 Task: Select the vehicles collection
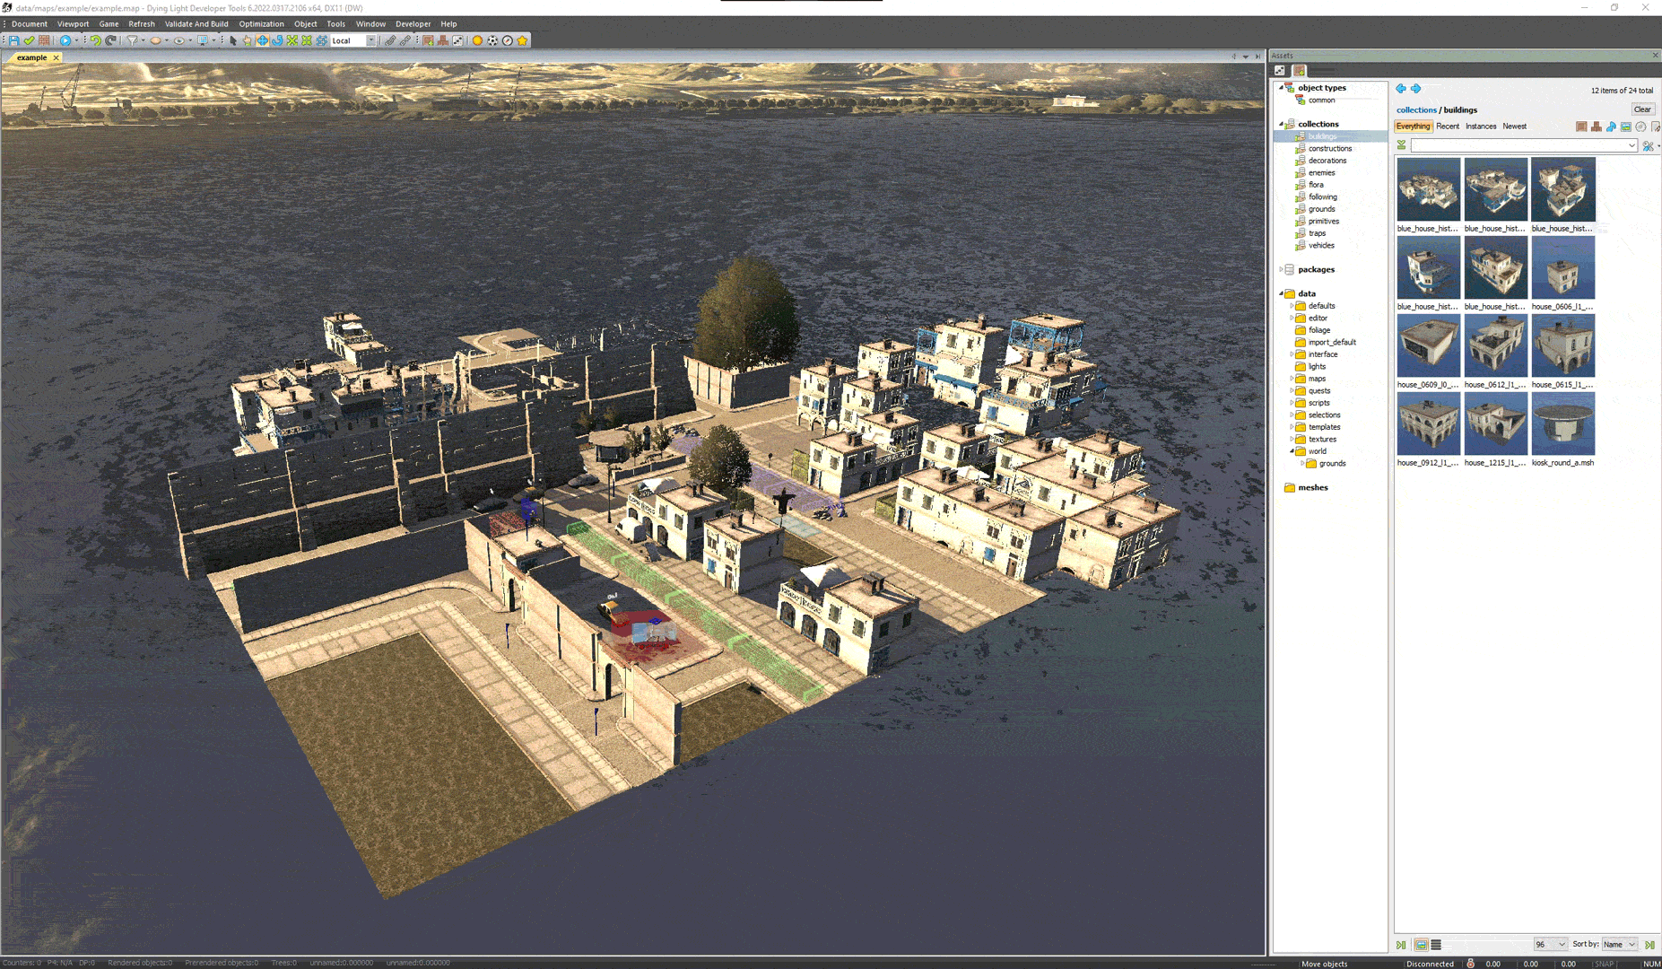[1320, 246]
